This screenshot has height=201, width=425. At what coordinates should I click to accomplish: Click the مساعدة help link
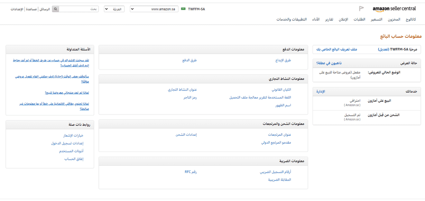[32, 9]
